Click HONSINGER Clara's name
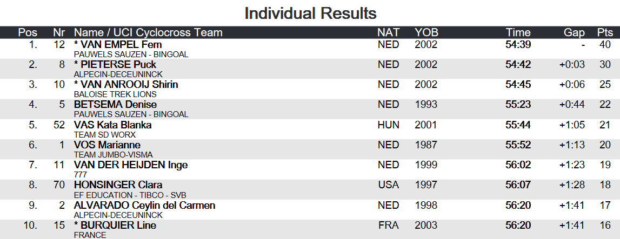The image size is (620, 239). [118, 185]
